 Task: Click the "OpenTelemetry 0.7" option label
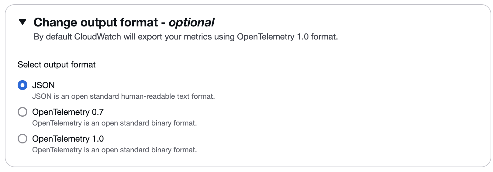(x=68, y=112)
